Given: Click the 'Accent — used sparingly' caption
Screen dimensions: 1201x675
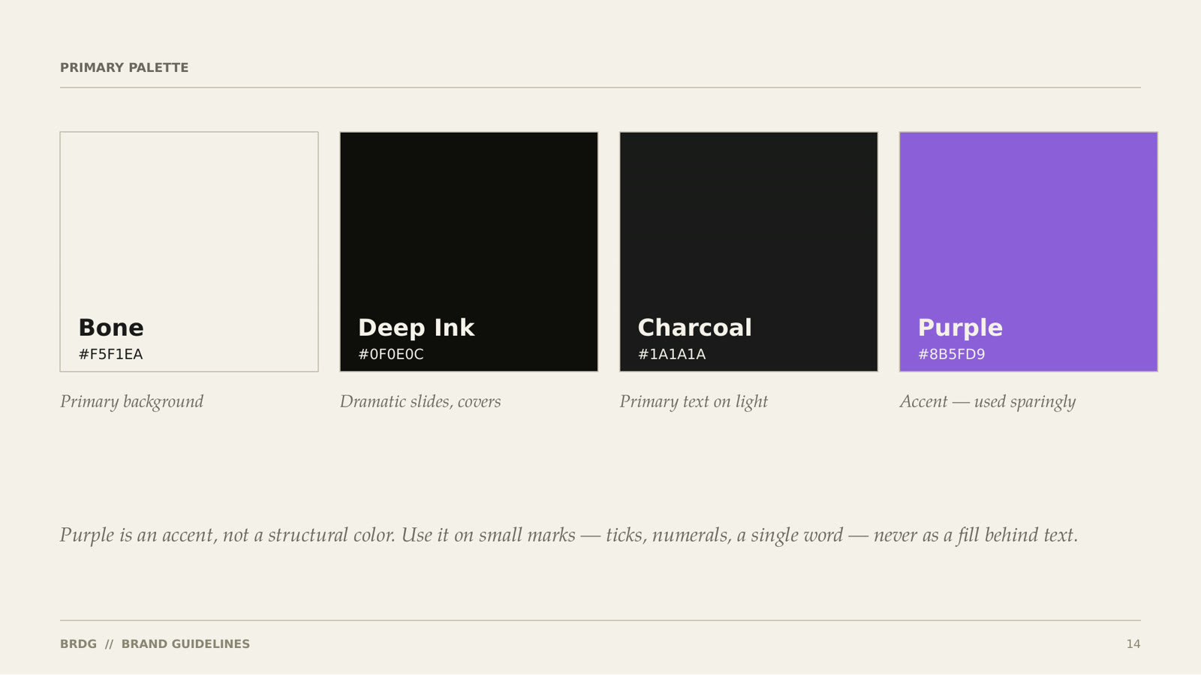Looking at the screenshot, I should pyautogui.click(x=988, y=402).
